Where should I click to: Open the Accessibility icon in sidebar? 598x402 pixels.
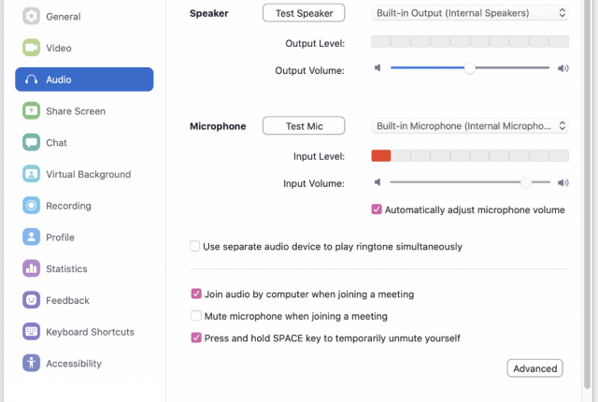click(x=31, y=363)
